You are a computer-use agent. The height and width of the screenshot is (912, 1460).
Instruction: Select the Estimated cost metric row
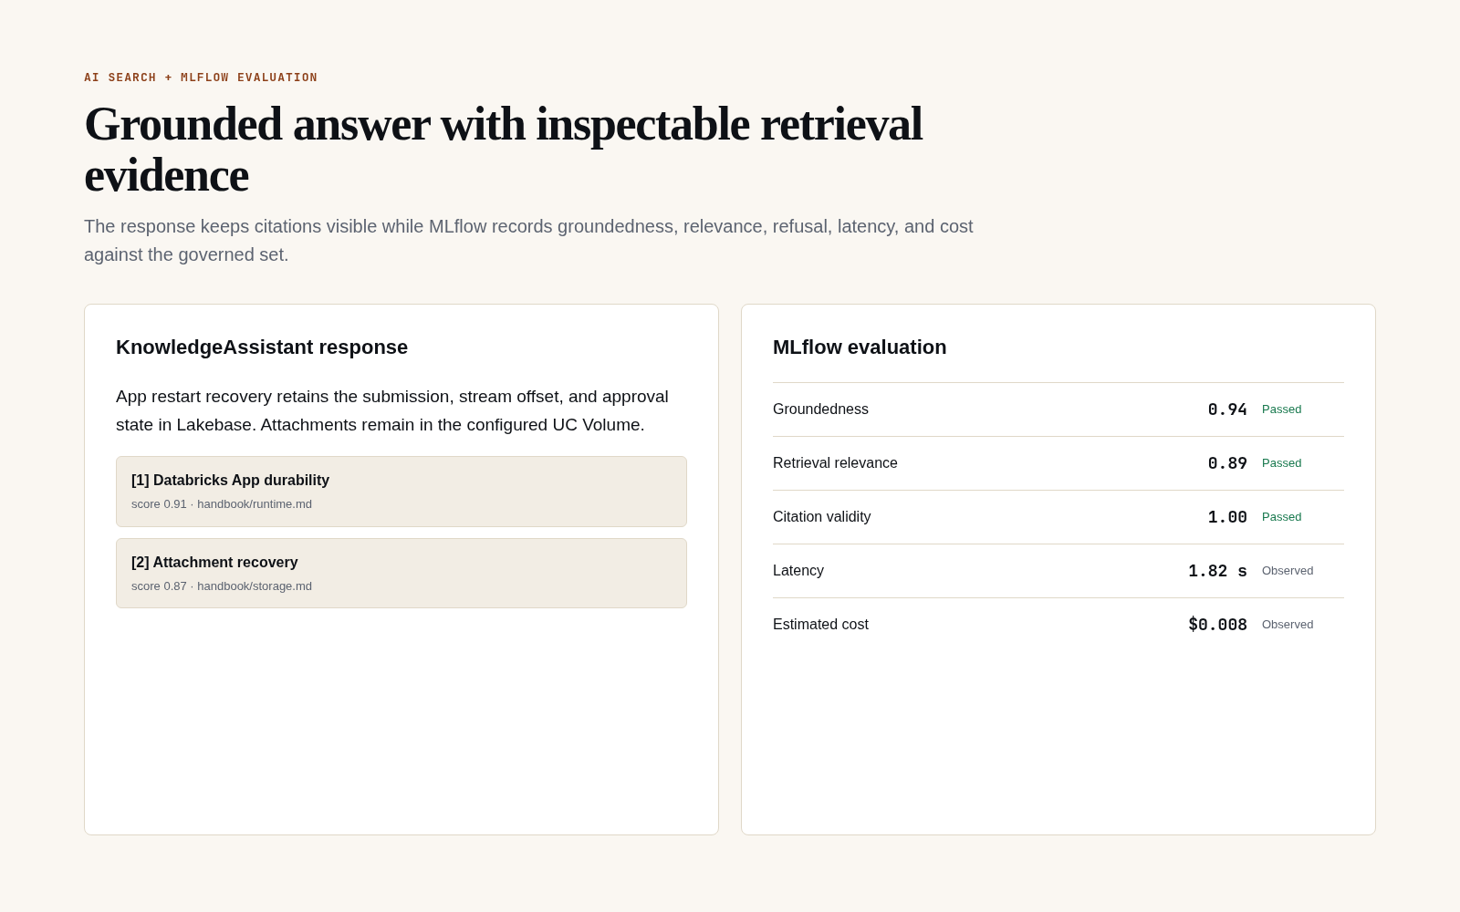pos(1058,625)
